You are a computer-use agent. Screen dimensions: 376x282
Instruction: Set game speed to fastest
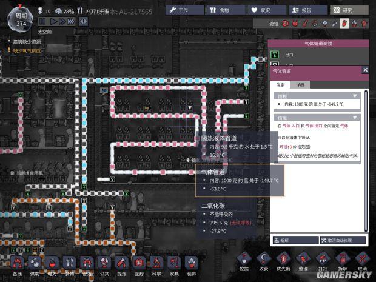click(x=71, y=22)
